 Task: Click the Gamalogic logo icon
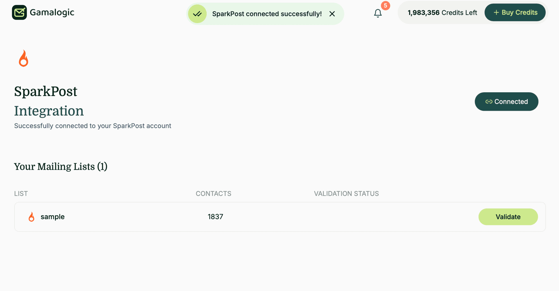pyautogui.click(x=19, y=13)
